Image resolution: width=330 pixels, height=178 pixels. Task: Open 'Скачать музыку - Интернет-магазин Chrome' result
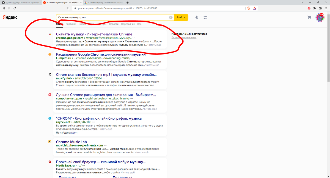tap(94, 34)
